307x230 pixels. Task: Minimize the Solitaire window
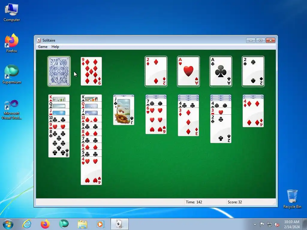tap(251, 40)
